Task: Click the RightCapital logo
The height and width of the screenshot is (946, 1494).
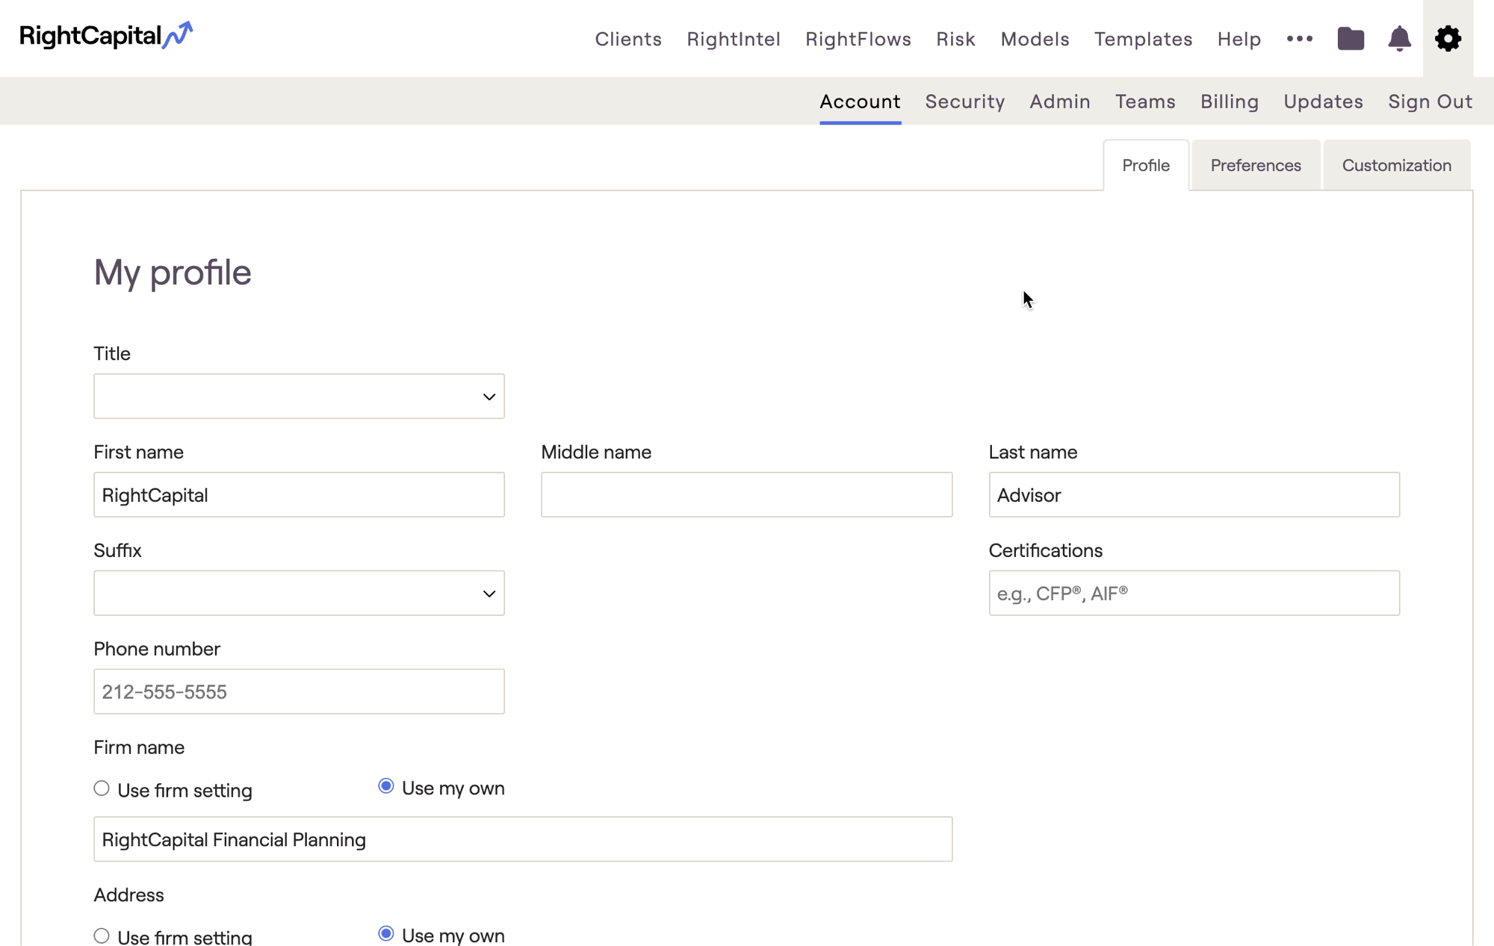Action: pos(106,35)
